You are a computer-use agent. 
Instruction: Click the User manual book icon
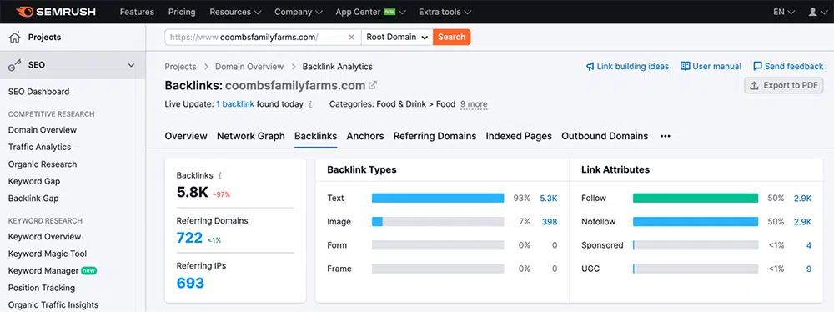coord(685,67)
